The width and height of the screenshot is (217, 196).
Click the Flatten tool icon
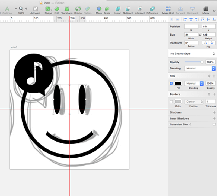click(x=87, y=9)
